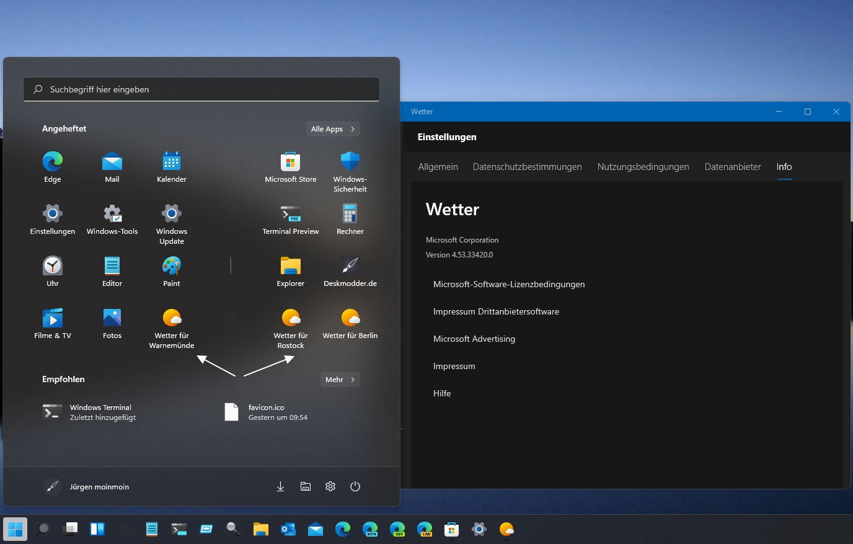Open the Editor notepad icon on taskbar

tap(152, 529)
